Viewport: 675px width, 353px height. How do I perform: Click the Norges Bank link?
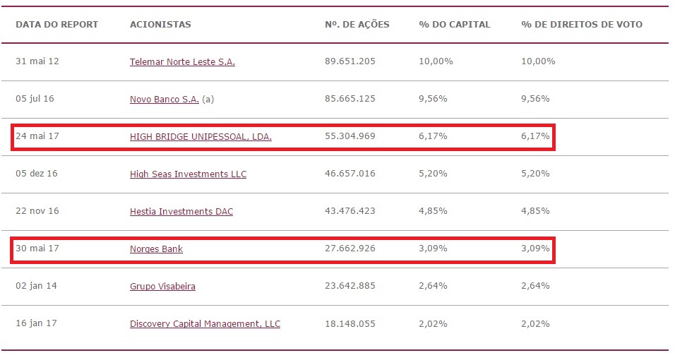point(156,249)
